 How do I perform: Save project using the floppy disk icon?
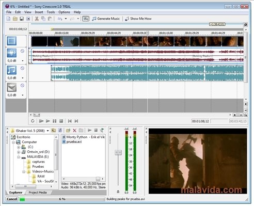(22, 19)
